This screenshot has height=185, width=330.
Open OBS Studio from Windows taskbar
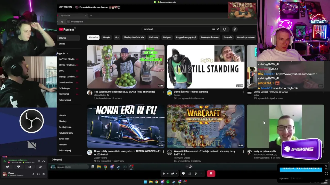(x=185, y=182)
